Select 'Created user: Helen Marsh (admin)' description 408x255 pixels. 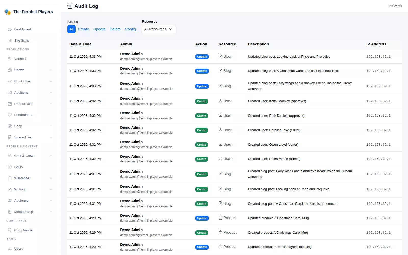tap(274, 159)
